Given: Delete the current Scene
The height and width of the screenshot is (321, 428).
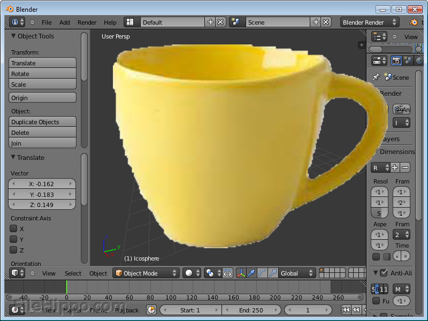Looking at the screenshot, I should point(326,22).
